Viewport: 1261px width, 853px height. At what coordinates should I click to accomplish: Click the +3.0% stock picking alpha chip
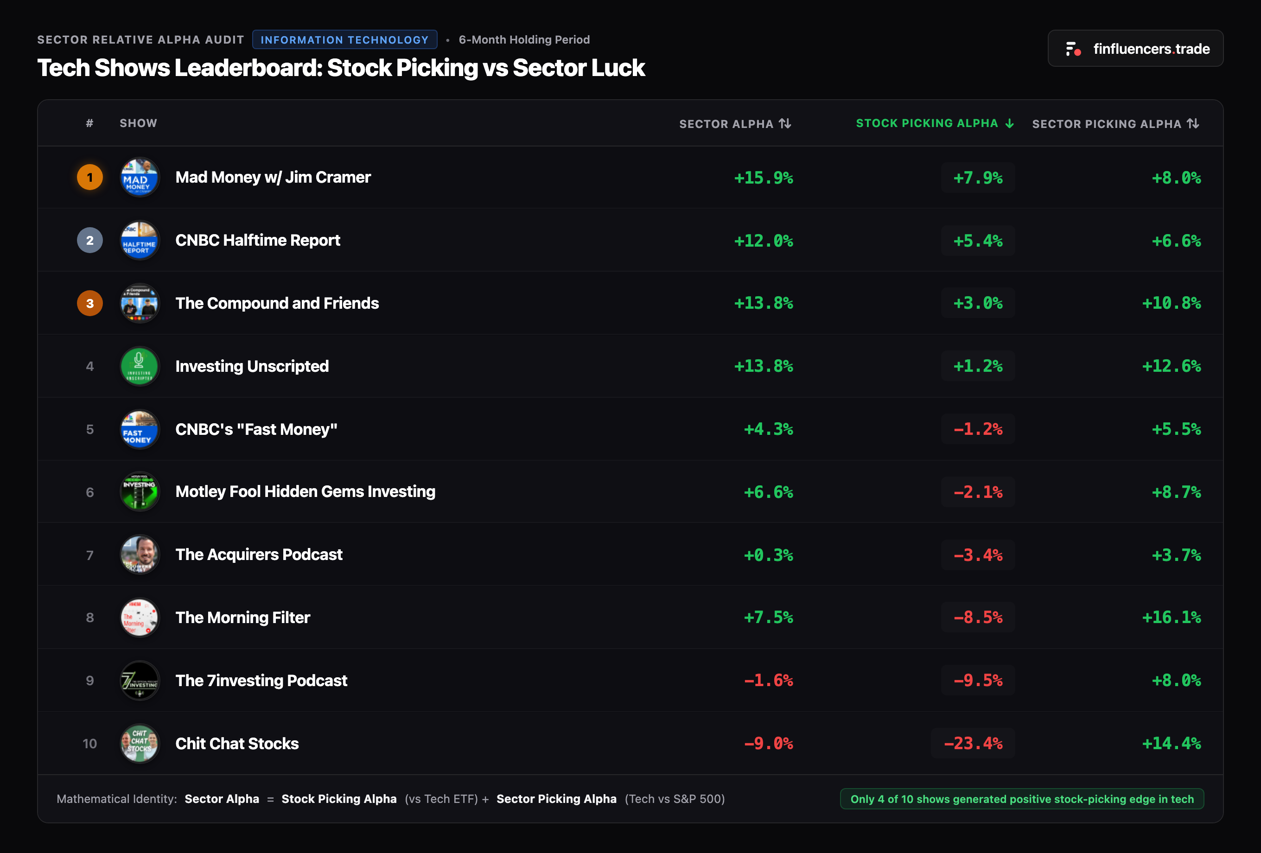point(978,303)
